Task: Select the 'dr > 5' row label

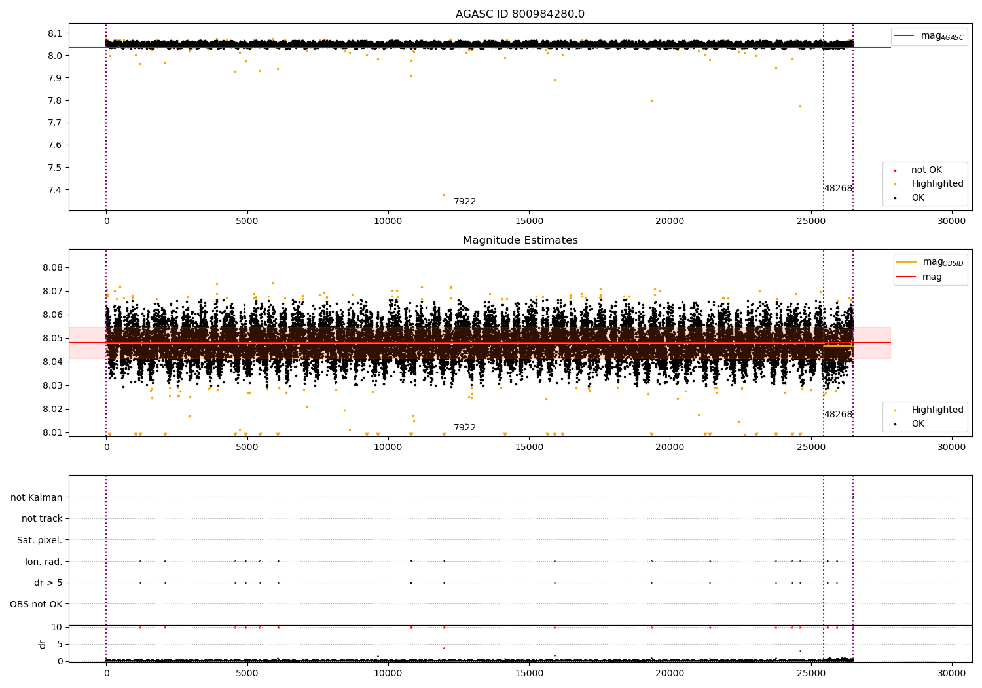Action: pos(48,583)
